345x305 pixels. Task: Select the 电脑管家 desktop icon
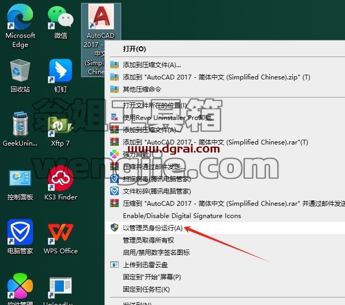(20, 237)
